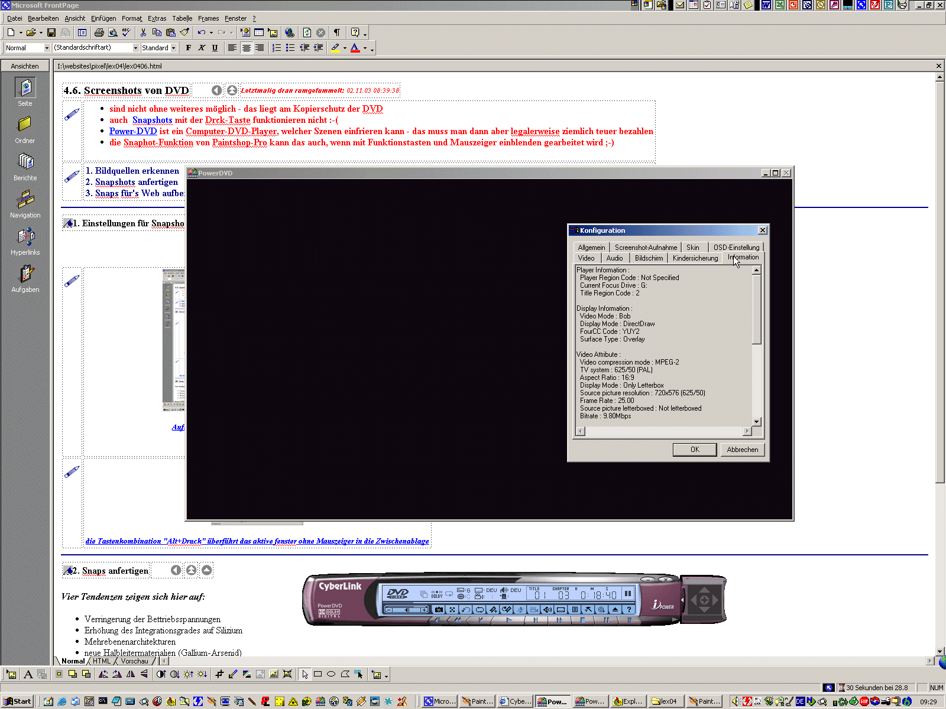Eject the disc in PowerDVD
Viewport: 946px width, 709px height.
pos(615,609)
